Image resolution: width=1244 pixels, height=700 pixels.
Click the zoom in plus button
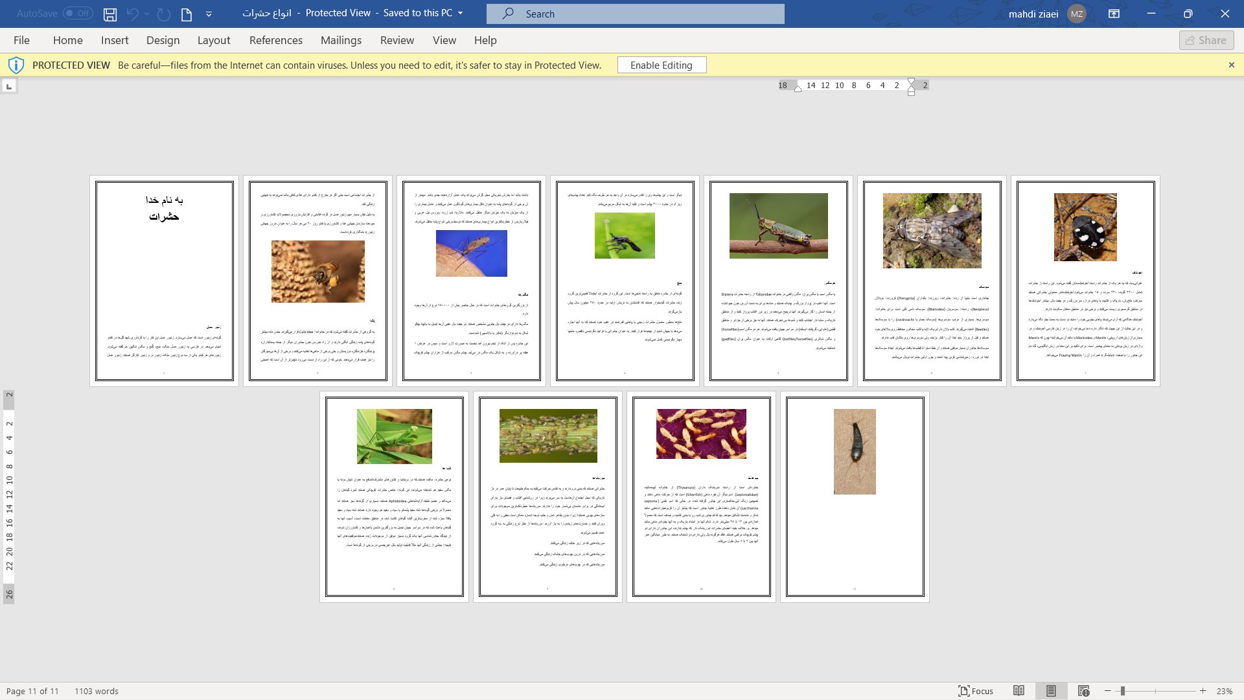pos(1203,691)
